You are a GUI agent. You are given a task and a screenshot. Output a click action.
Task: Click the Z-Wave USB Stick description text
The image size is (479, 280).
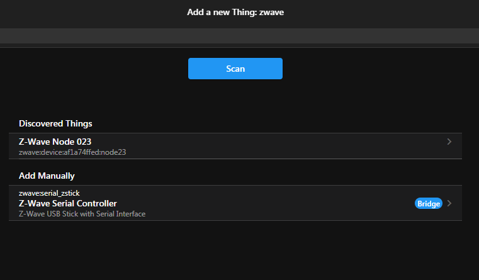click(82, 214)
